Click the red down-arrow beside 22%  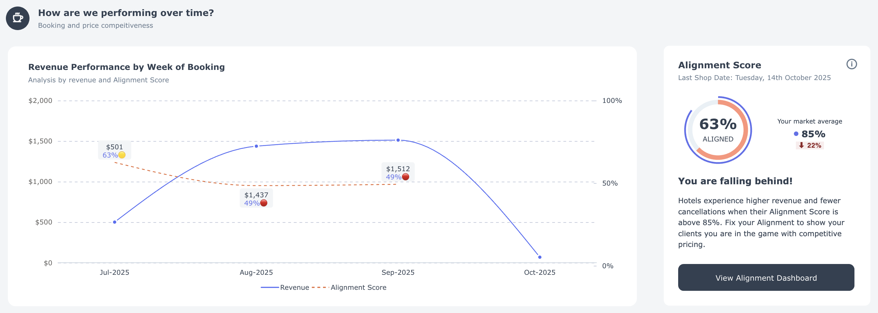(x=801, y=145)
